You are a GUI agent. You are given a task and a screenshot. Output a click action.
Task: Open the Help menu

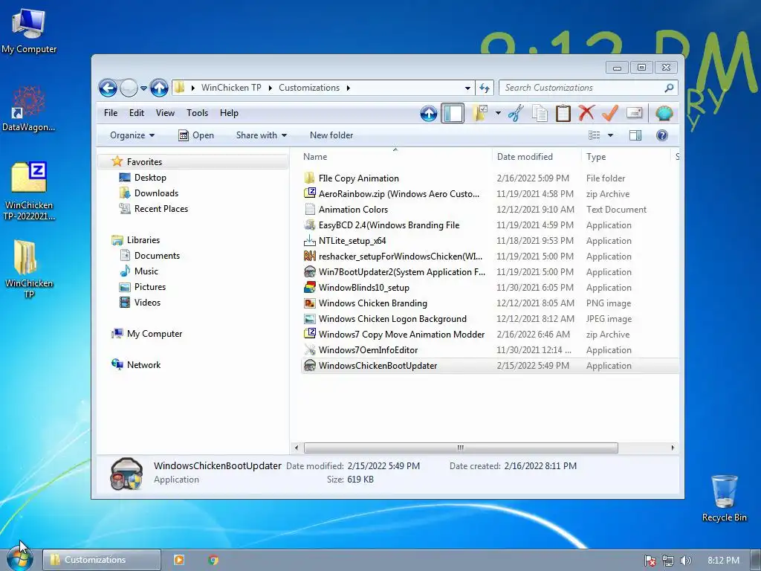point(229,113)
